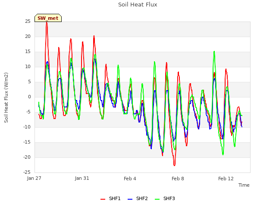Click the highest red SHF1 peak near 25
The image size is (276, 207).
point(47,22)
